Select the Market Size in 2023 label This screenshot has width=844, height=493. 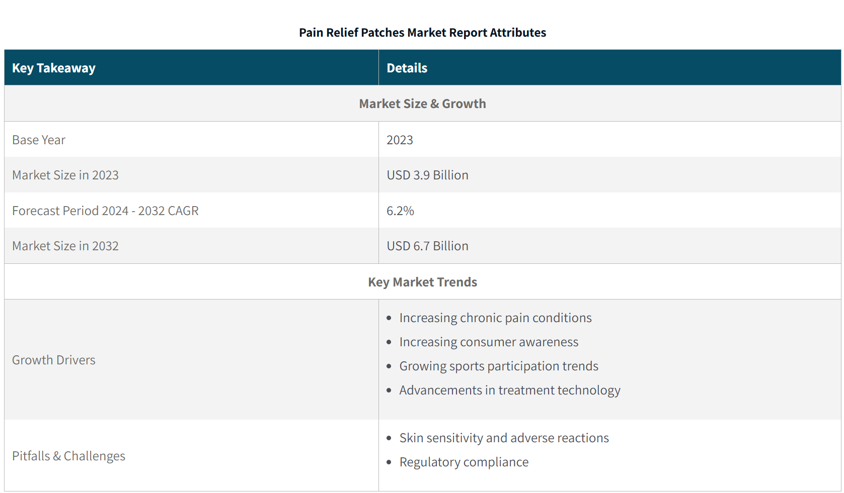click(x=65, y=175)
